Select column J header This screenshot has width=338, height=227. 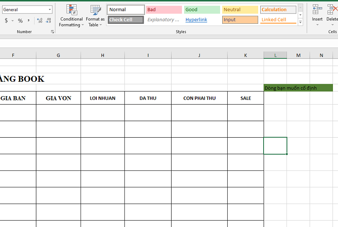pyautogui.click(x=199, y=55)
